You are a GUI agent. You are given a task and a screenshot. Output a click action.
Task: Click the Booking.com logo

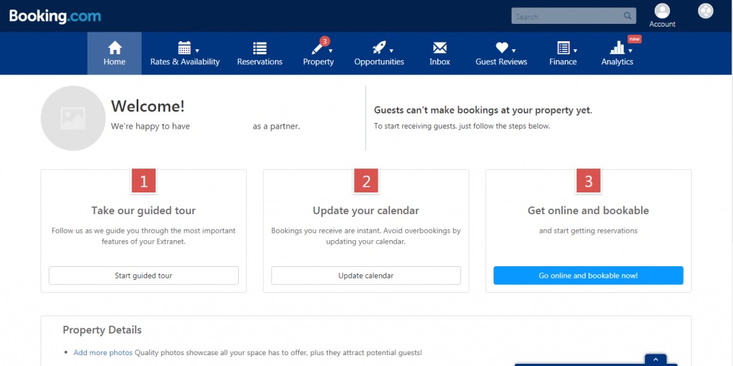(55, 16)
